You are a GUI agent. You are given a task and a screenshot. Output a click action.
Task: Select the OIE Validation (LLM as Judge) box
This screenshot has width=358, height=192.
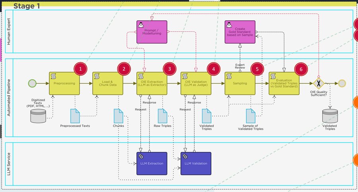(x=196, y=83)
